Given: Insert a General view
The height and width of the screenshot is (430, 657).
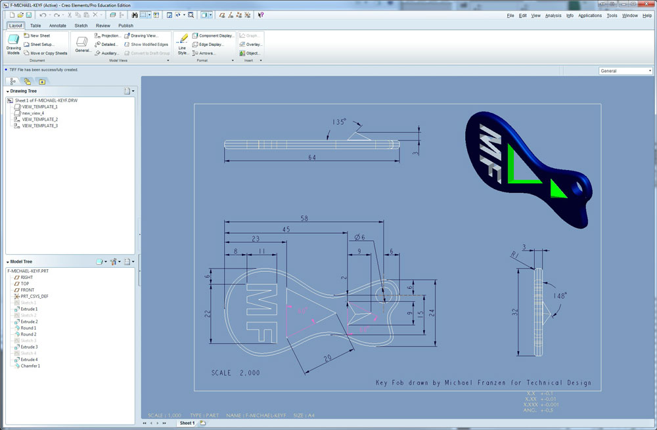Looking at the screenshot, I should tap(81, 45).
